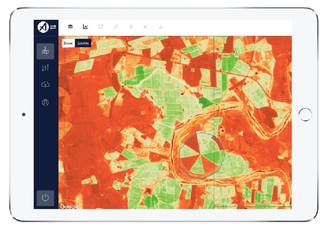The width and height of the screenshot is (333, 238).
Task: Open the sliders settings sidebar icon
Action: pos(45,68)
